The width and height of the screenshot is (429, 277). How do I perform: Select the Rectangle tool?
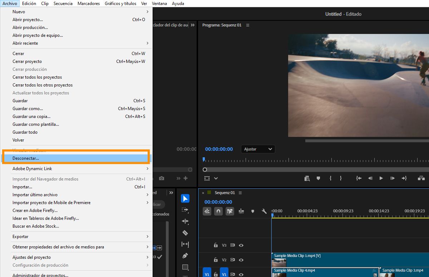pyautogui.click(x=185, y=267)
